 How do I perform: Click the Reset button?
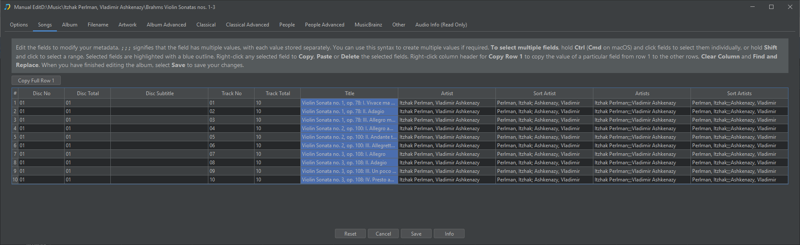point(350,233)
